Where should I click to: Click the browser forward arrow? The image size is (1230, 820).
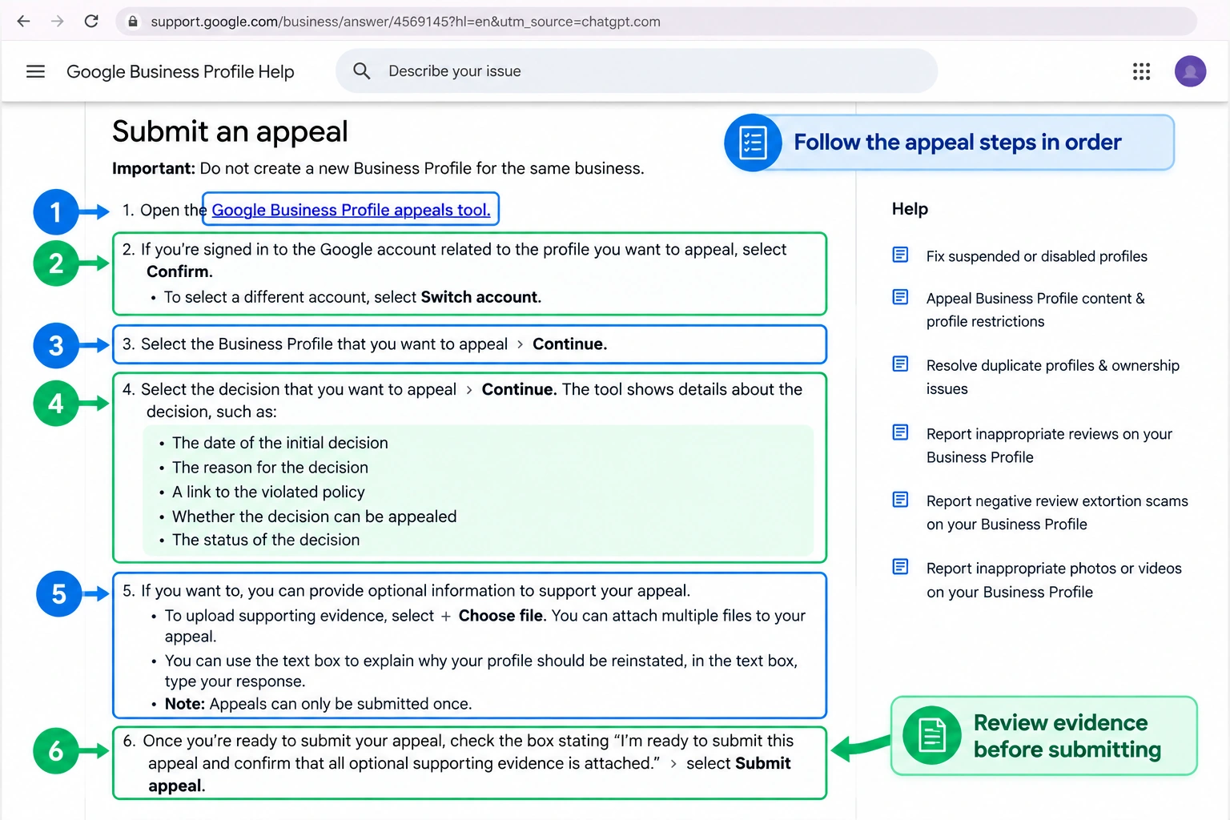[58, 22]
